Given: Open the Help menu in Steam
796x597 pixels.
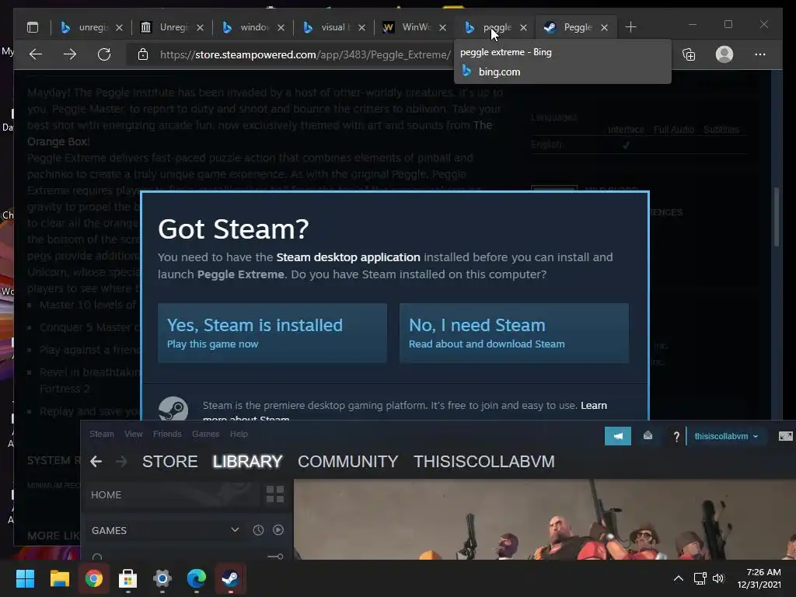Looking at the screenshot, I should pyautogui.click(x=239, y=434).
